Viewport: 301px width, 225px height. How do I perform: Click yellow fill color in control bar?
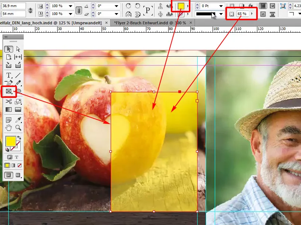[181, 6]
